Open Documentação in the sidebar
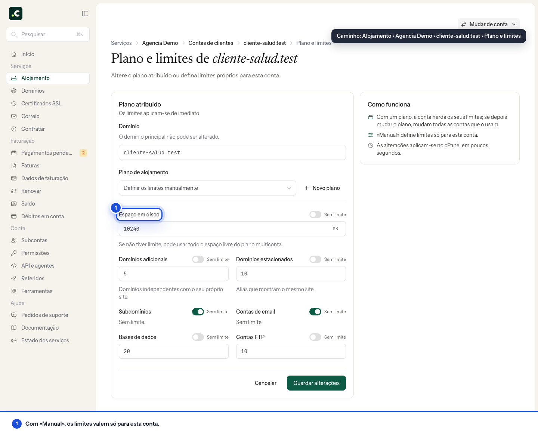This screenshot has height=435, width=538. click(x=48, y=328)
